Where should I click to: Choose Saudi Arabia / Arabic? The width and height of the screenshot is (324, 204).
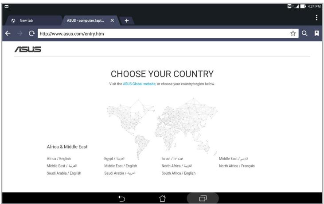coord(120,173)
